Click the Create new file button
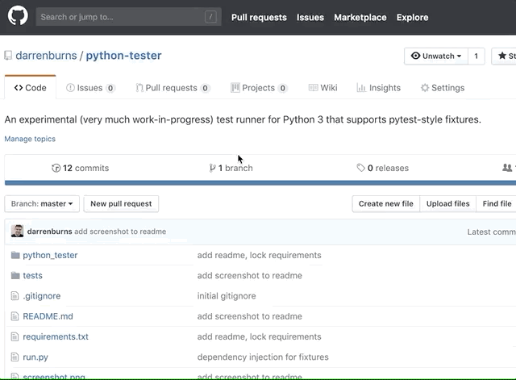Viewport: 516px width, 380px height. point(385,204)
